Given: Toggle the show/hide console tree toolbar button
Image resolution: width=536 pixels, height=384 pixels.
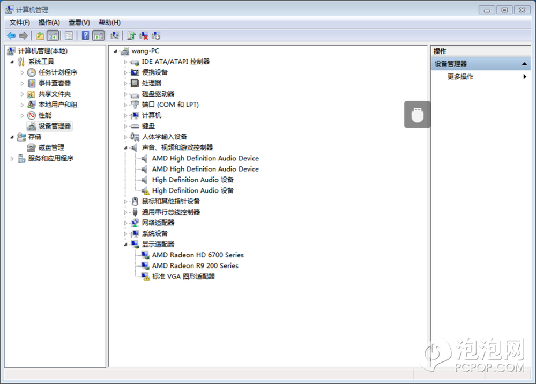Looking at the screenshot, I should click(x=53, y=36).
